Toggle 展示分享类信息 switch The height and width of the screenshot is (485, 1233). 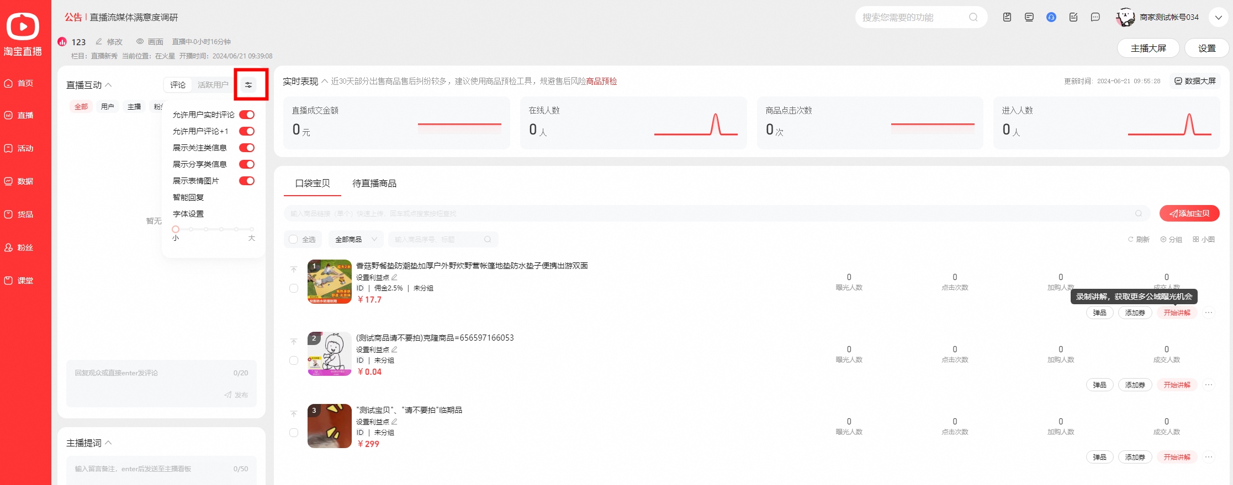tap(247, 164)
